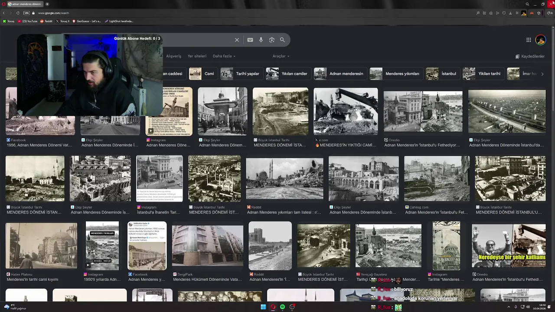Image resolution: width=555 pixels, height=312 pixels.
Task: Expand the Araçlar dropdown
Action: coord(281,56)
